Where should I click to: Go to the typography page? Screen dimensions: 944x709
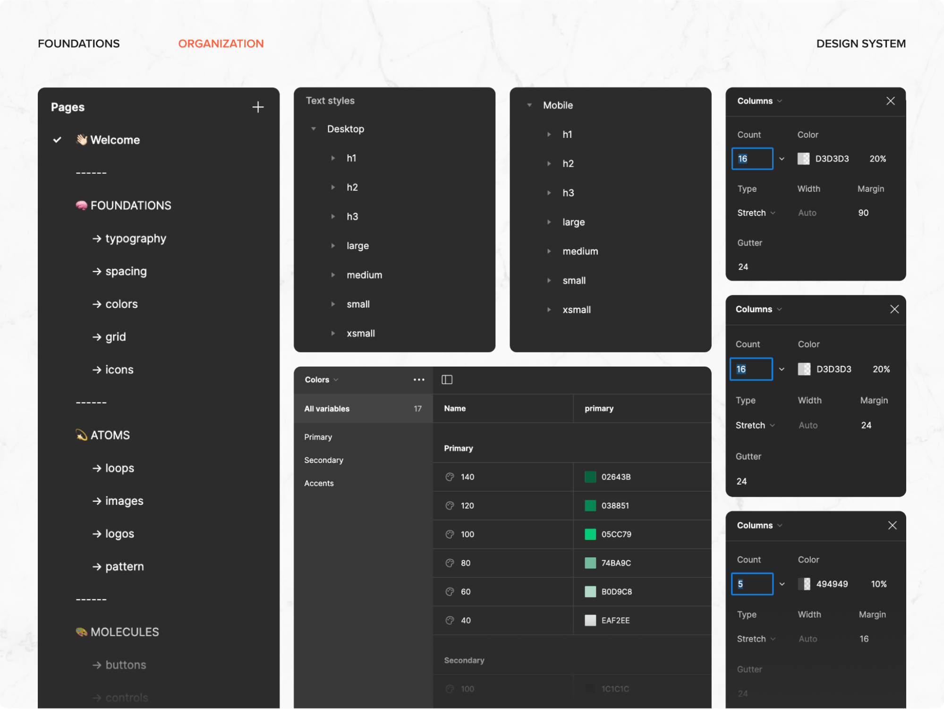click(129, 239)
